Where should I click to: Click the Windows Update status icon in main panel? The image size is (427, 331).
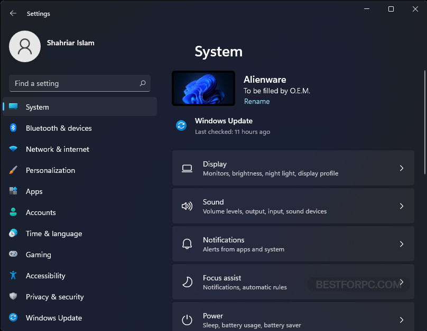pyautogui.click(x=181, y=125)
